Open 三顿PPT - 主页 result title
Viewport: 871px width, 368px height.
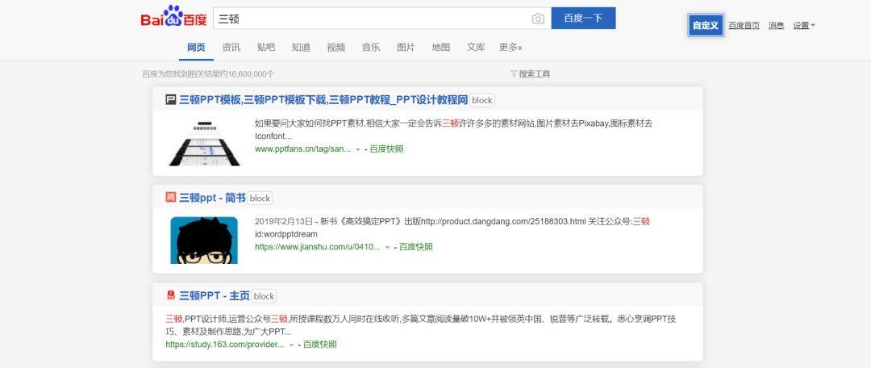coord(215,295)
